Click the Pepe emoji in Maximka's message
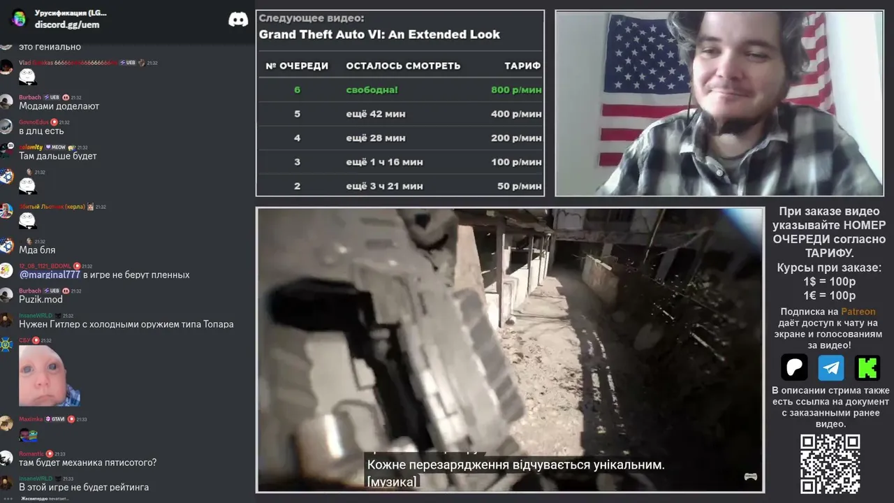The width and height of the screenshot is (894, 503). pyautogui.click(x=27, y=436)
